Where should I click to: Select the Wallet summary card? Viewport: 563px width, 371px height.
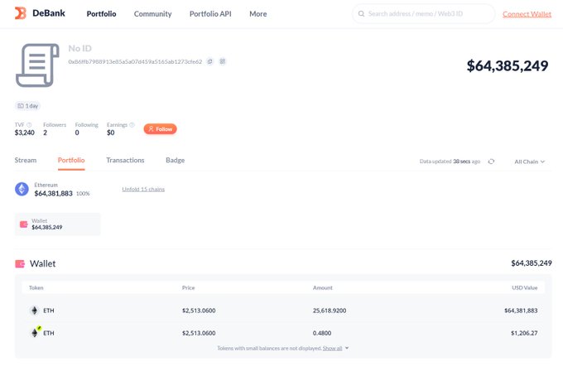tap(57, 224)
